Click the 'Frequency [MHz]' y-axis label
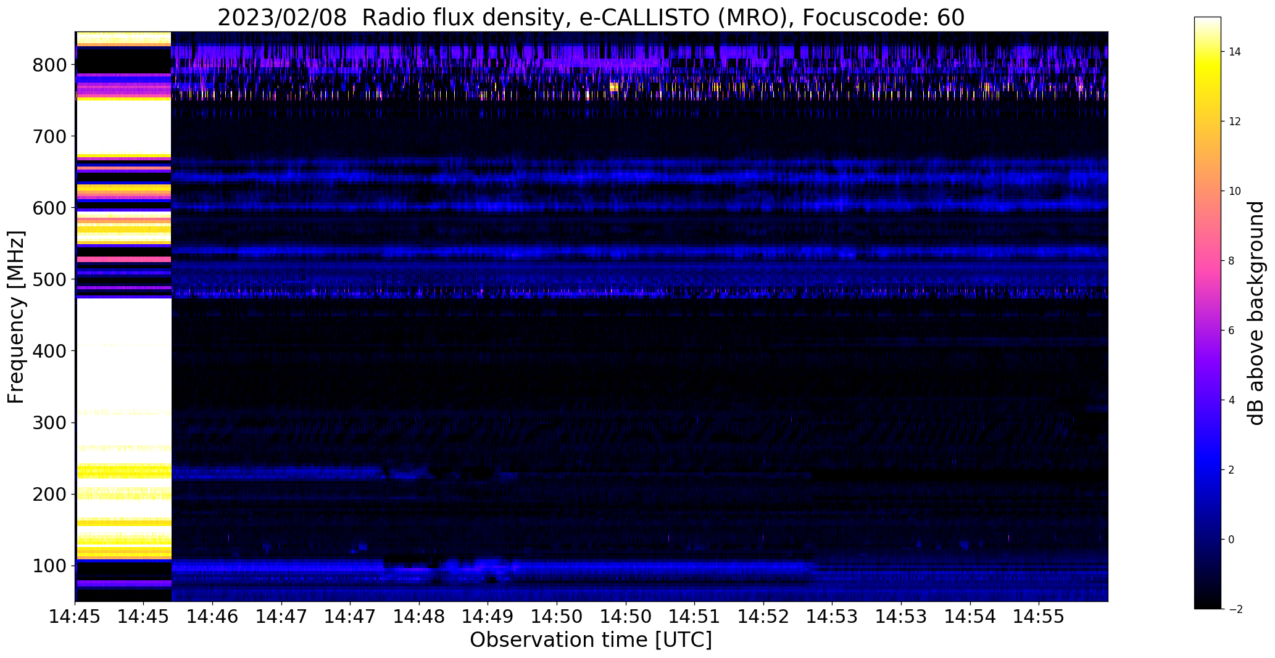Screen dimensions: 1275x658 pos(16,317)
